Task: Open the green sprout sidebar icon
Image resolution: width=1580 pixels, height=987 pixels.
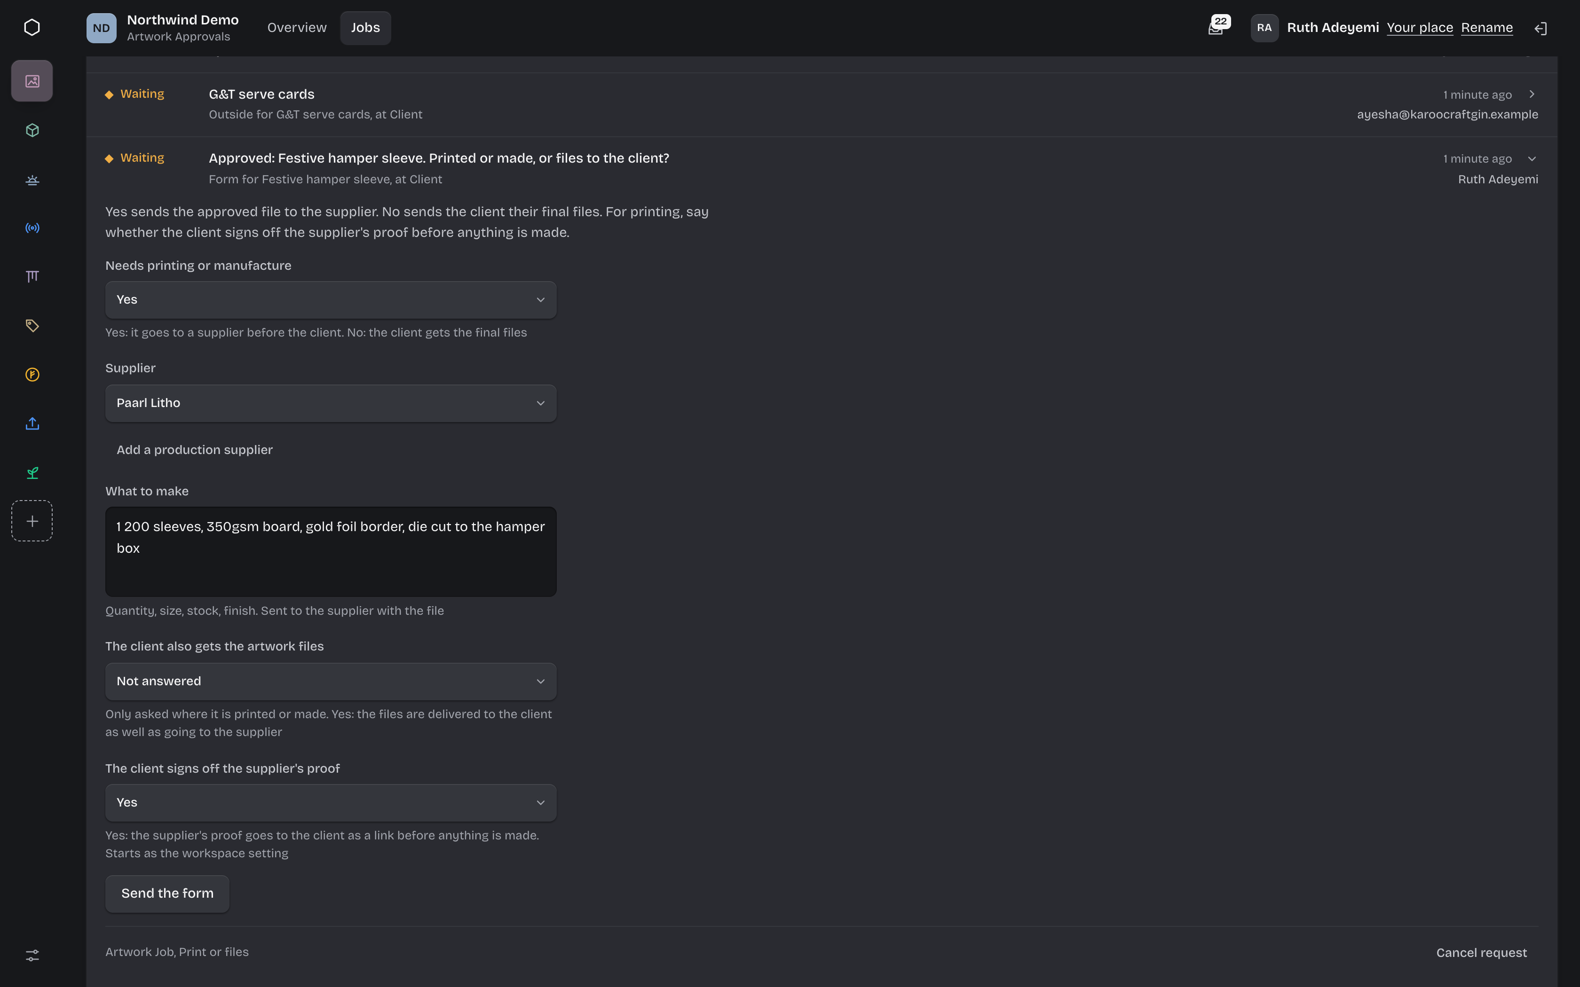Action: pyautogui.click(x=32, y=473)
